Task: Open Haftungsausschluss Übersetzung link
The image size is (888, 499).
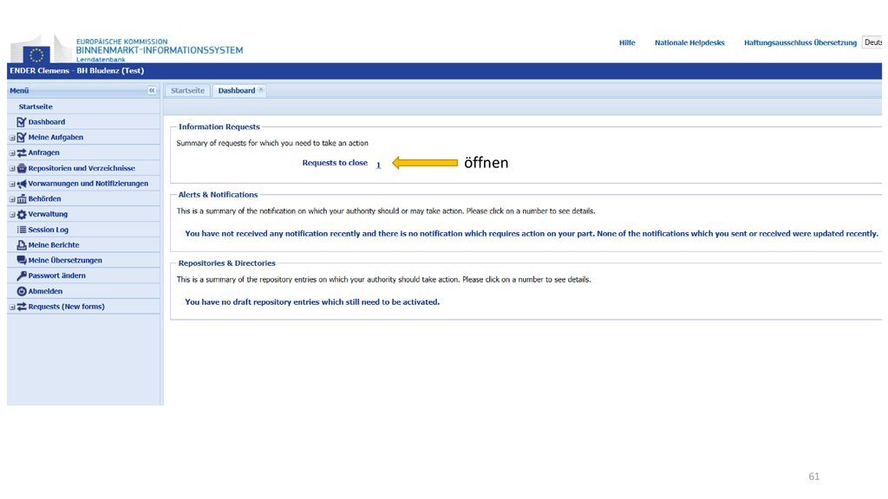Action: pyautogui.click(x=800, y=42)
